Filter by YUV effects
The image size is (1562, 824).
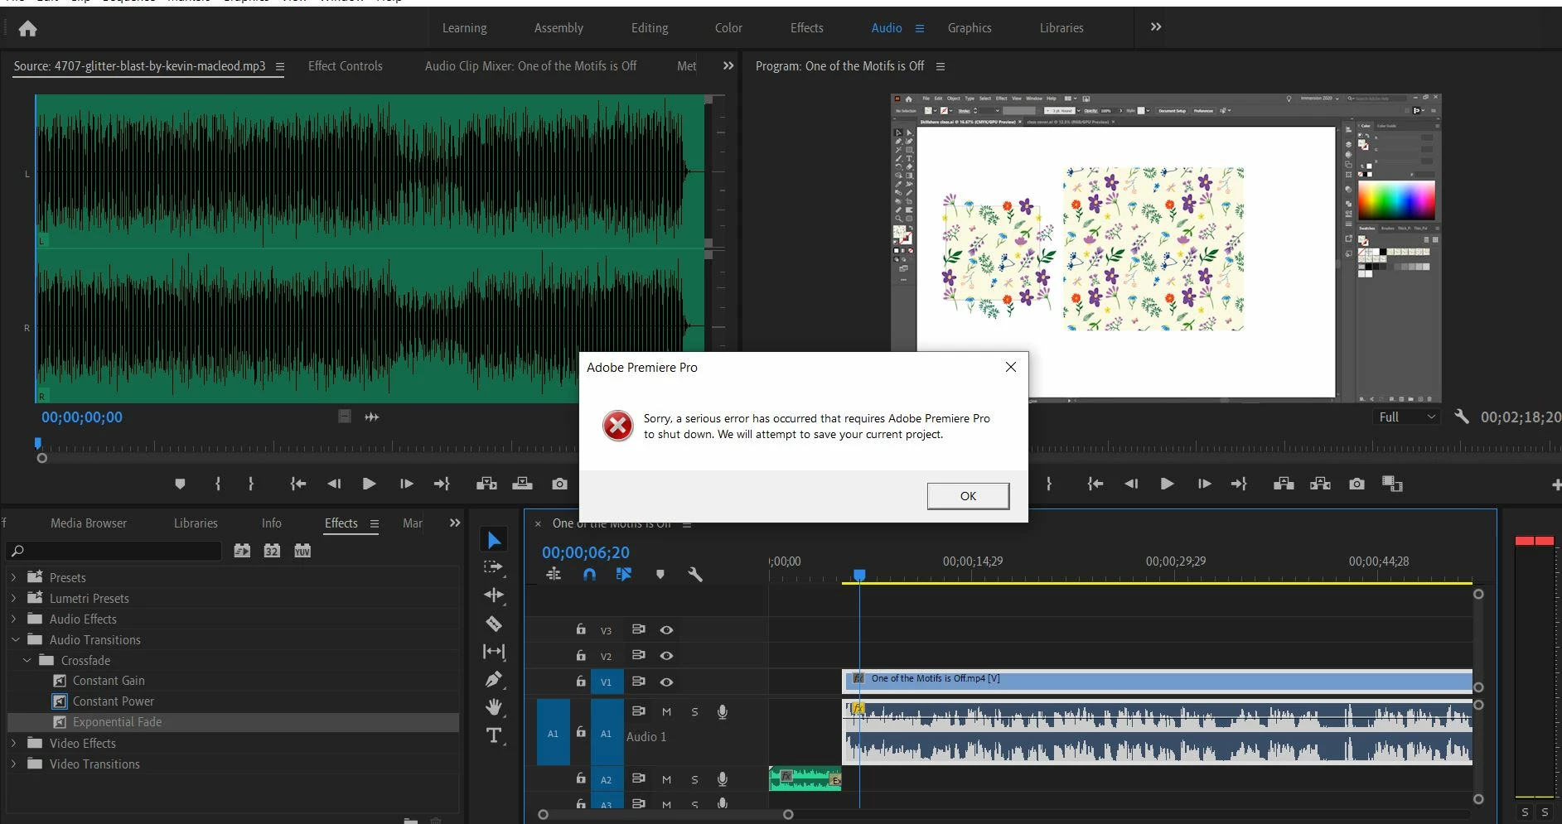(x=302, y=551)
